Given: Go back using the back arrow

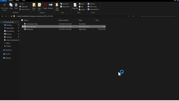Looking at the screenshot, I should tap(3, 16).
